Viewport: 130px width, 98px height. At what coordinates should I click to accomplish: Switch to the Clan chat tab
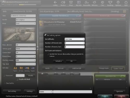[60, 74]
